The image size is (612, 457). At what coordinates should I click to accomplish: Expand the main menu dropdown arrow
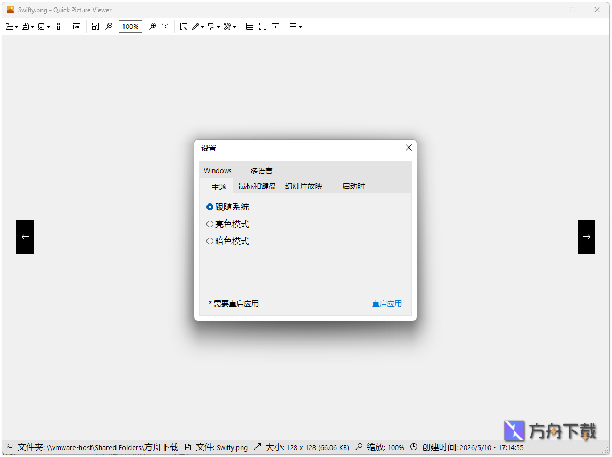pyautogui.click(x=300, y=27)
